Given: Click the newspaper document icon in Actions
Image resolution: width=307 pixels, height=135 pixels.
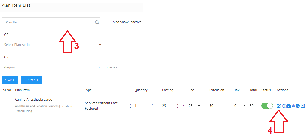Looking at the screenshot, I should (303, 106).
